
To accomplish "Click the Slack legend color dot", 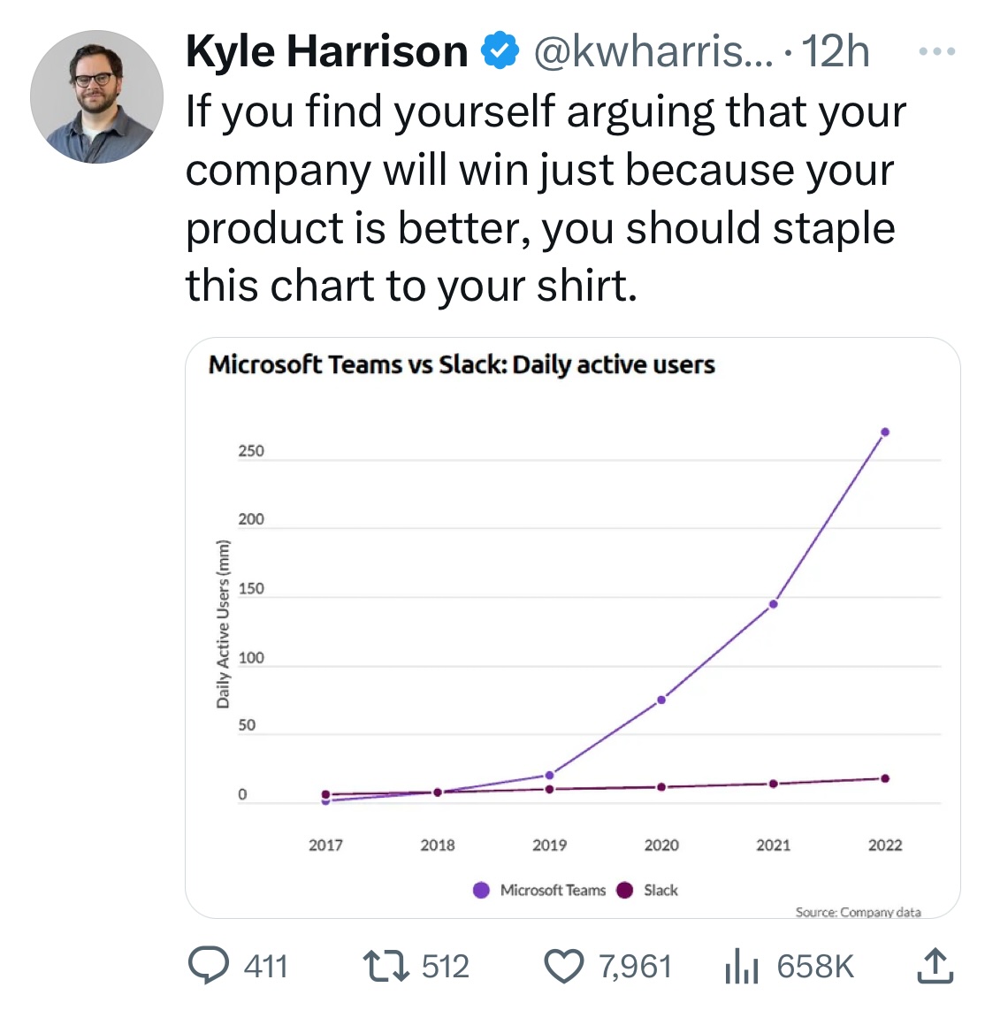I will (x=625, y=890).
